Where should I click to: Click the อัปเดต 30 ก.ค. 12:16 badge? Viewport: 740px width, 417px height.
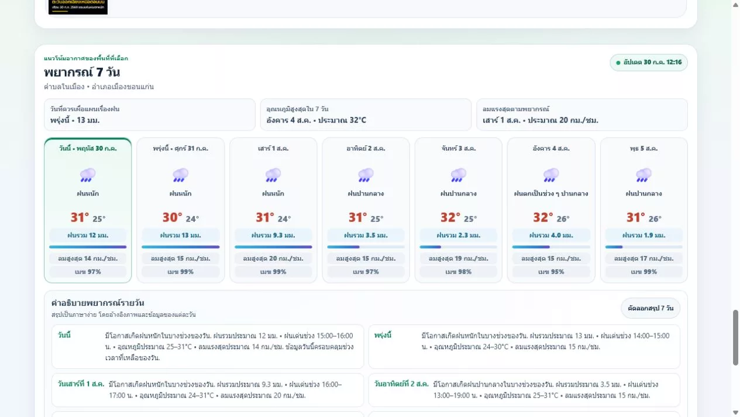[x=649, y=63]
